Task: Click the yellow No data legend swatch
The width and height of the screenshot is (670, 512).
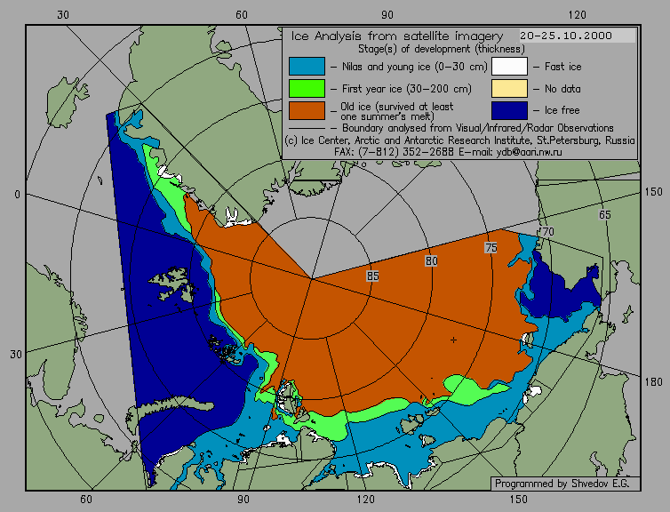Action: click(509, 89)
